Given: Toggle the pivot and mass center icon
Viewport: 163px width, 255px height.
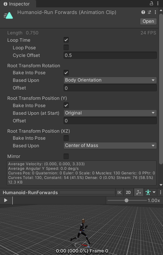Looking at the screenshot, I should 139,193.
